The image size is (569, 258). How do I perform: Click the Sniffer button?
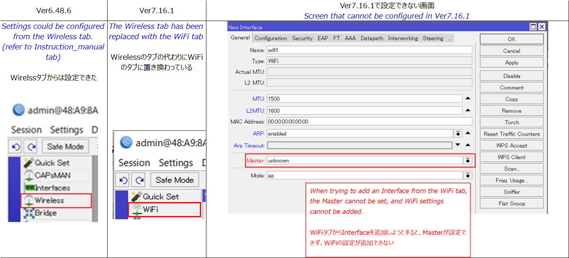point(512,192)
